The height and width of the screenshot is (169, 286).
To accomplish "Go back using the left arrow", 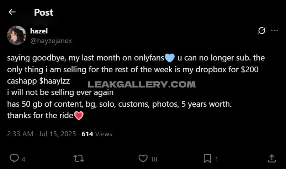I will pos(12,12).
